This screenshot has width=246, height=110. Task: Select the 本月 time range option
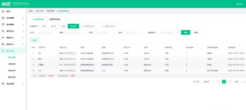[x=63, y=26]
